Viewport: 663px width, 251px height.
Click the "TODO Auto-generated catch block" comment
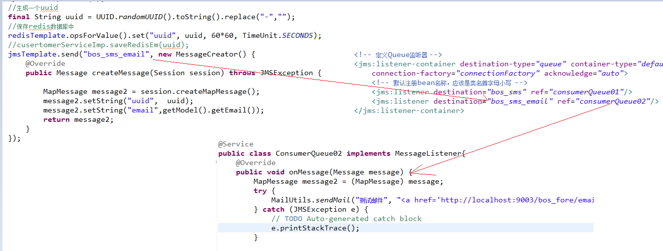tap(346, 219)
